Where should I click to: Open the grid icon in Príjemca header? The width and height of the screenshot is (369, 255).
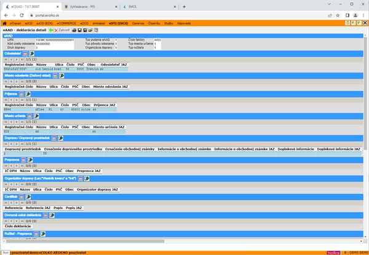[22, 94]
